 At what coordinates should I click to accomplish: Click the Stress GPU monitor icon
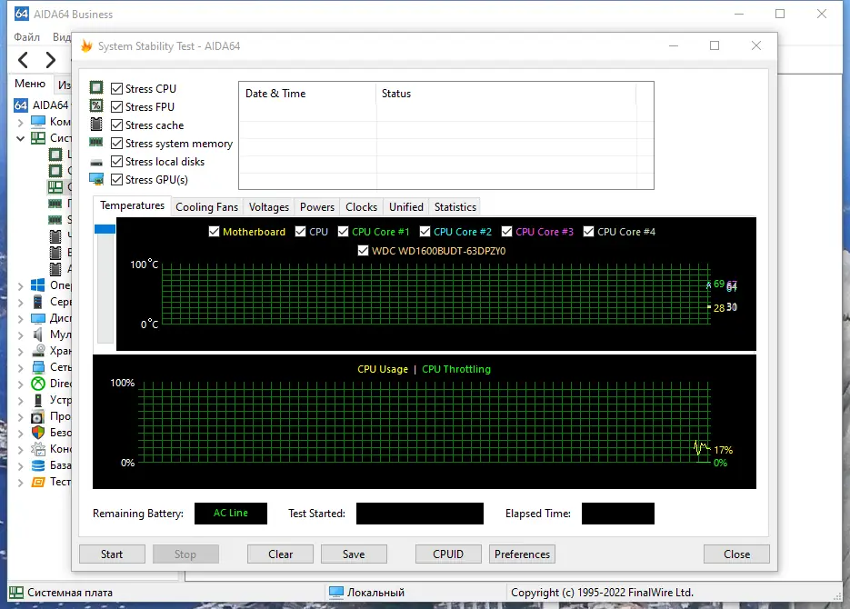[x=96, y=179]
